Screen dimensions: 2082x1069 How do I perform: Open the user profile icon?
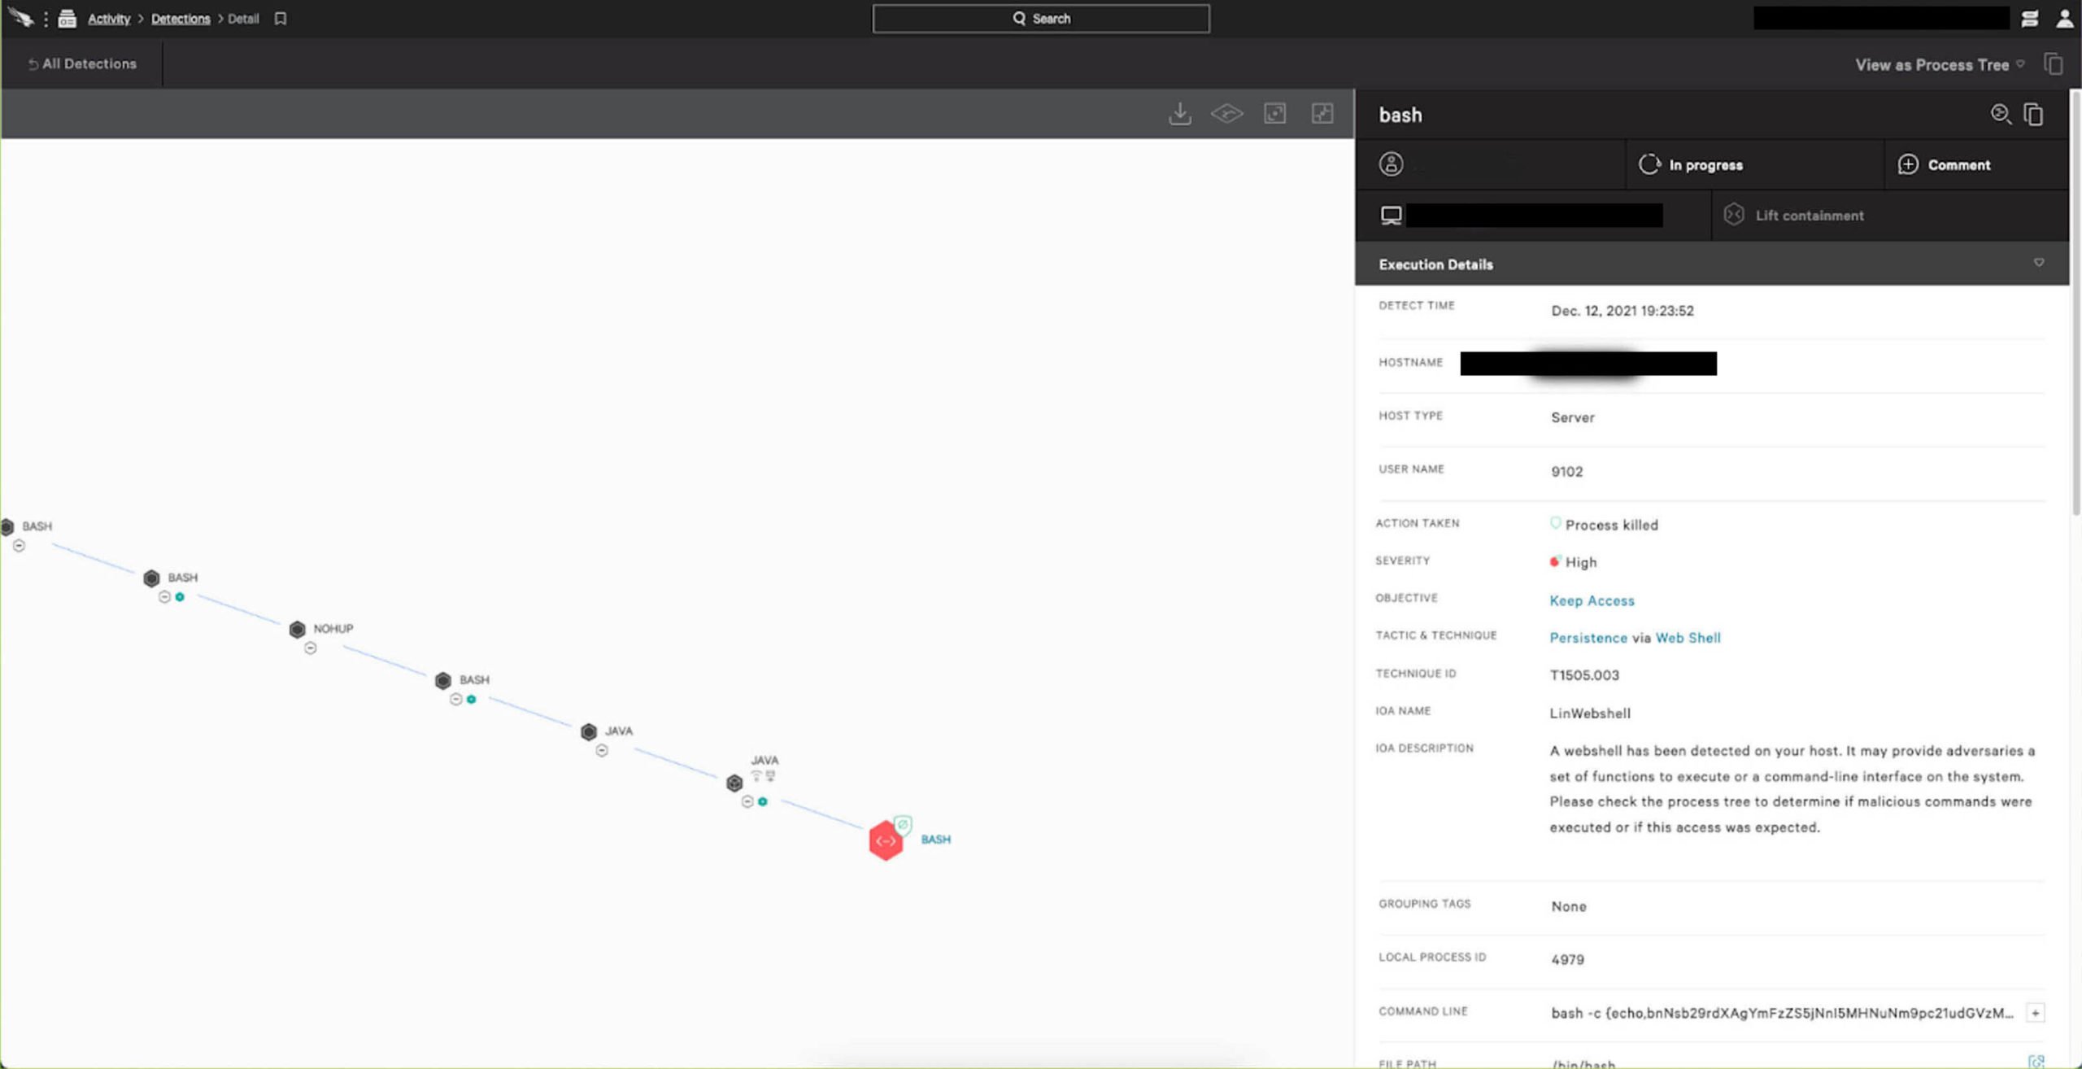(2064, 19)
